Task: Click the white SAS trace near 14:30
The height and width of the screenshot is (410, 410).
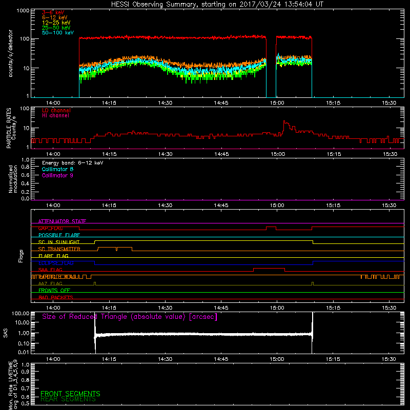Action: pos(165,334)
